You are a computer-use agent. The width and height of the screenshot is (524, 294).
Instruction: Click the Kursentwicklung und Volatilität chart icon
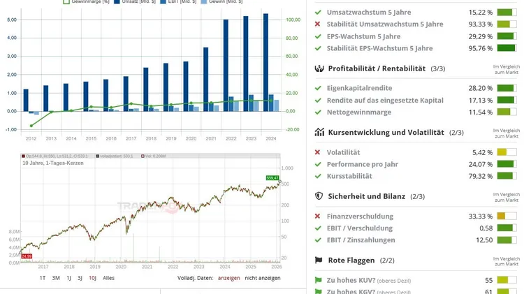point(319,132)
